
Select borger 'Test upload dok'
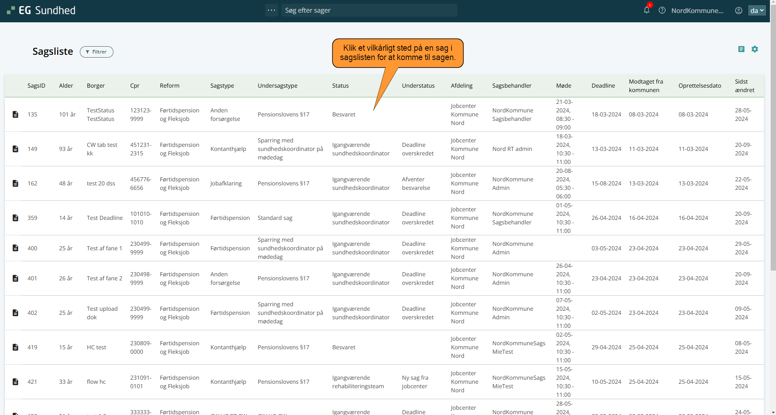pos(102,313)
